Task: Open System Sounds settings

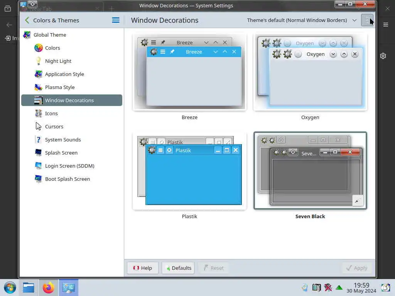Action: tap(72, 140)
